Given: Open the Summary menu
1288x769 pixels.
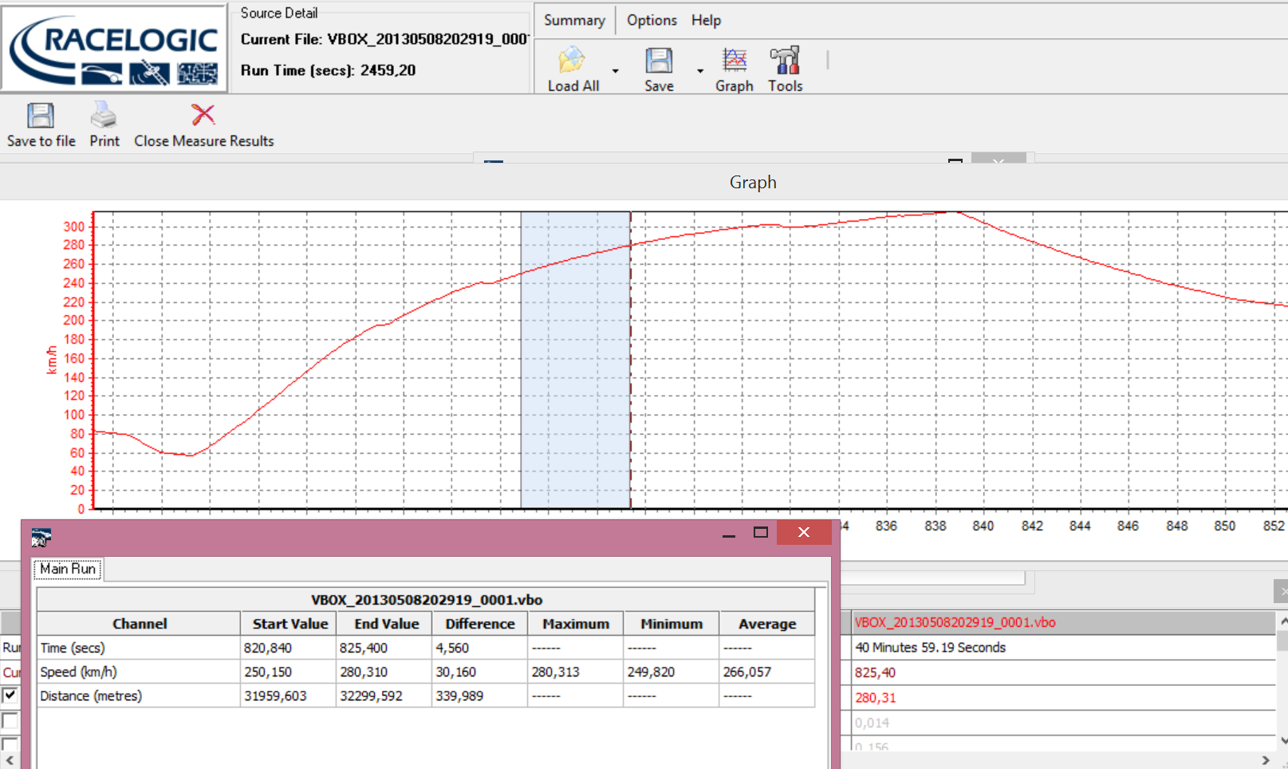Looking at the screenshot, I should pos(574,20).
